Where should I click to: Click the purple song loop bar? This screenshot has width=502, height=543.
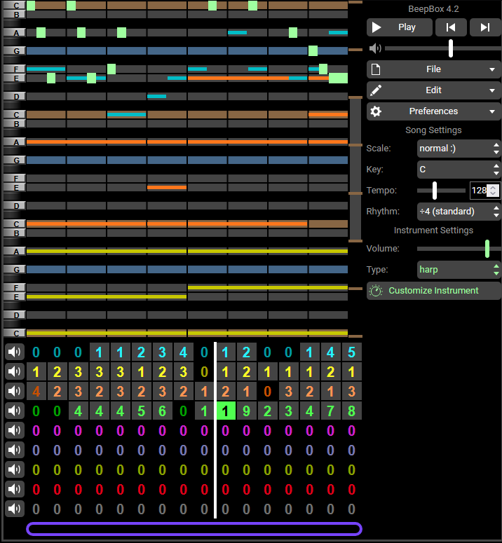click(x=194, y=529)
